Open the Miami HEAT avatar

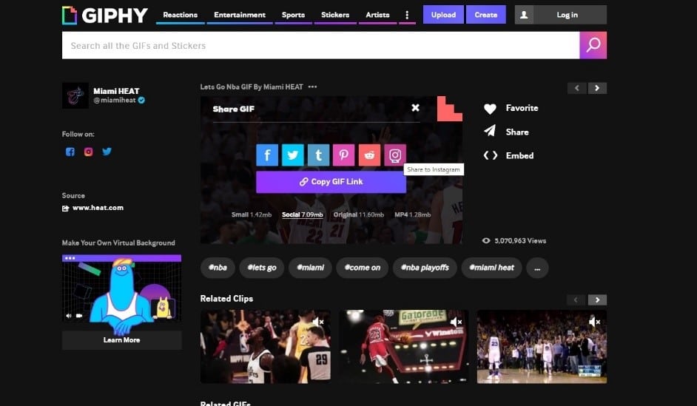[75, 95]
